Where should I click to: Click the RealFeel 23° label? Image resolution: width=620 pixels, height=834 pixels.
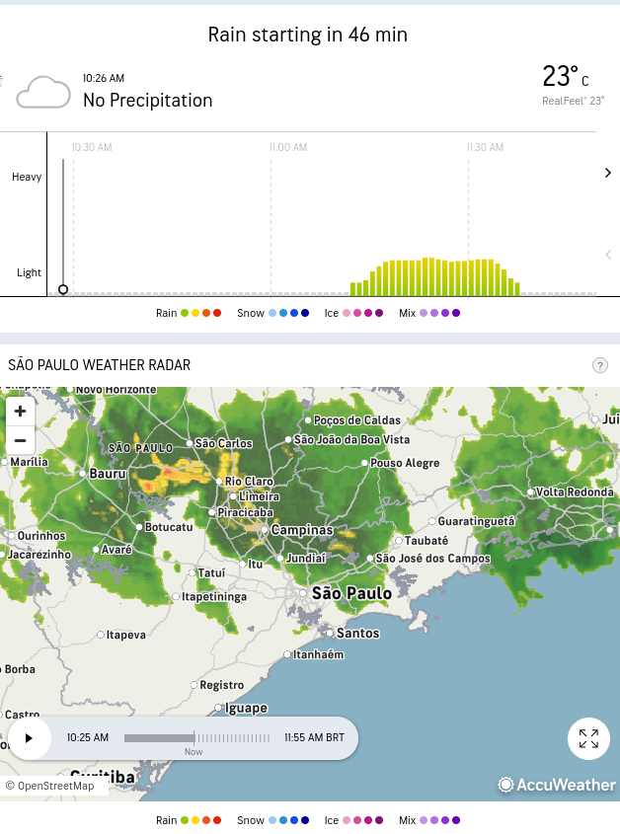pyautogui.click(x=573, y=101)
